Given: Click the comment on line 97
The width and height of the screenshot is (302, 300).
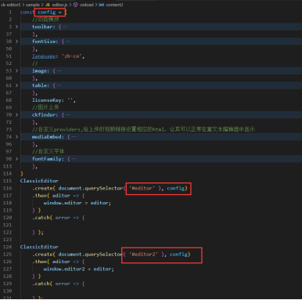Looking at the screenshot, I should [x=48, y=151].
